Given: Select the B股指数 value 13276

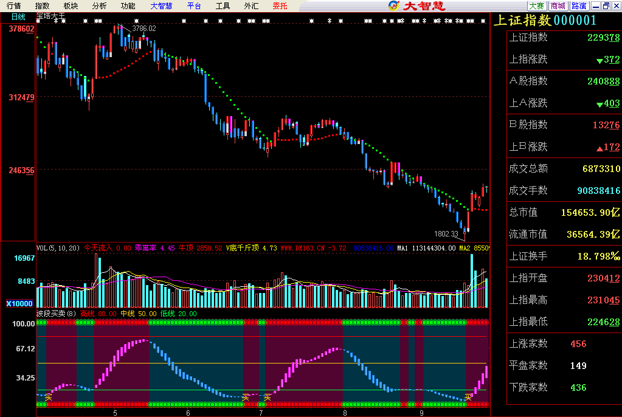Looking at the screenshot, I should (x=606, y=125).
